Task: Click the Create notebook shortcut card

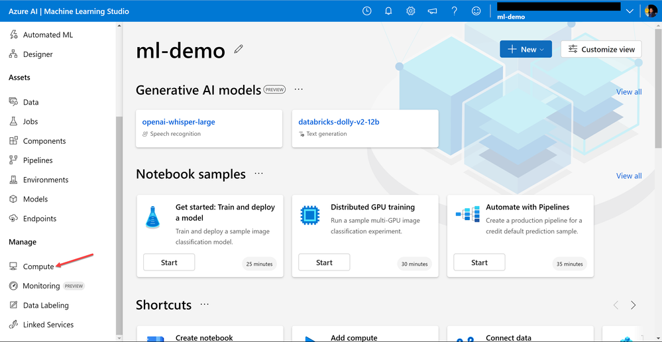Action: [x=210, y=333]
